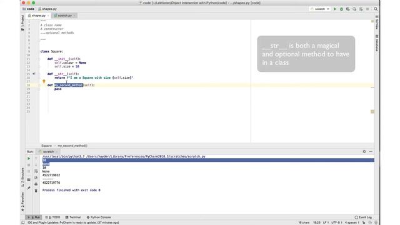Viewport: 400px width, 225px height.
Task: Select the scratch tab in the Run panel
Action: pyautogui.click(x=48, y=151)
